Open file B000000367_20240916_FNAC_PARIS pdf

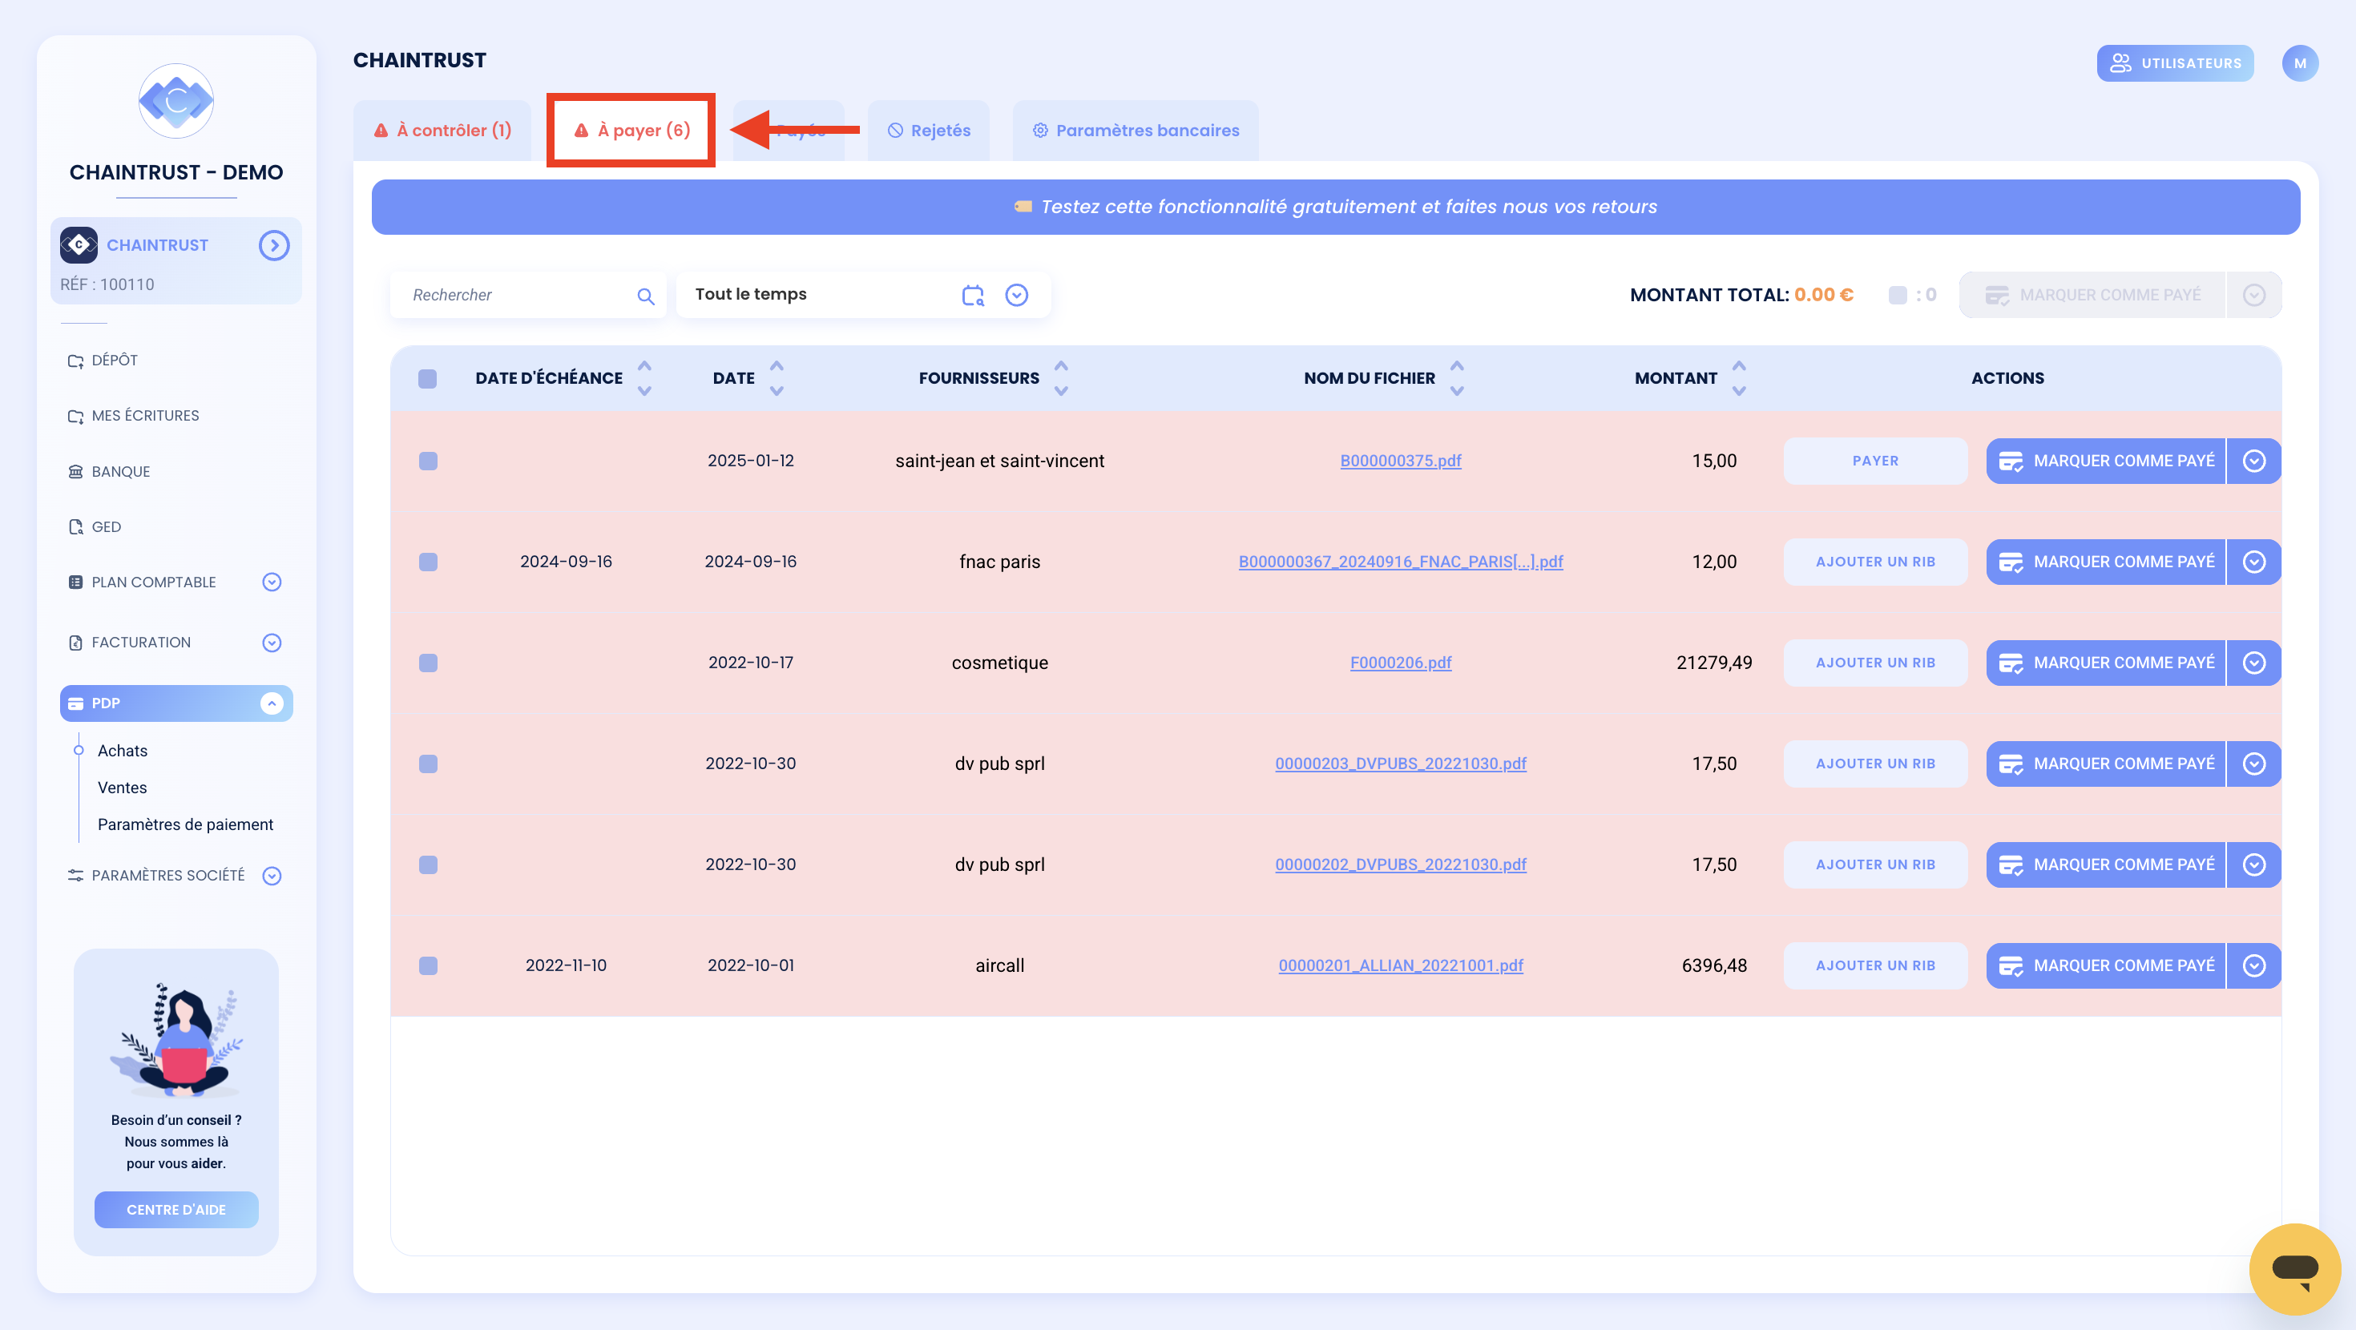click(1400, 562)
